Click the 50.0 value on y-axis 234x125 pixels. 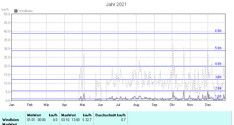coord(6,14)
